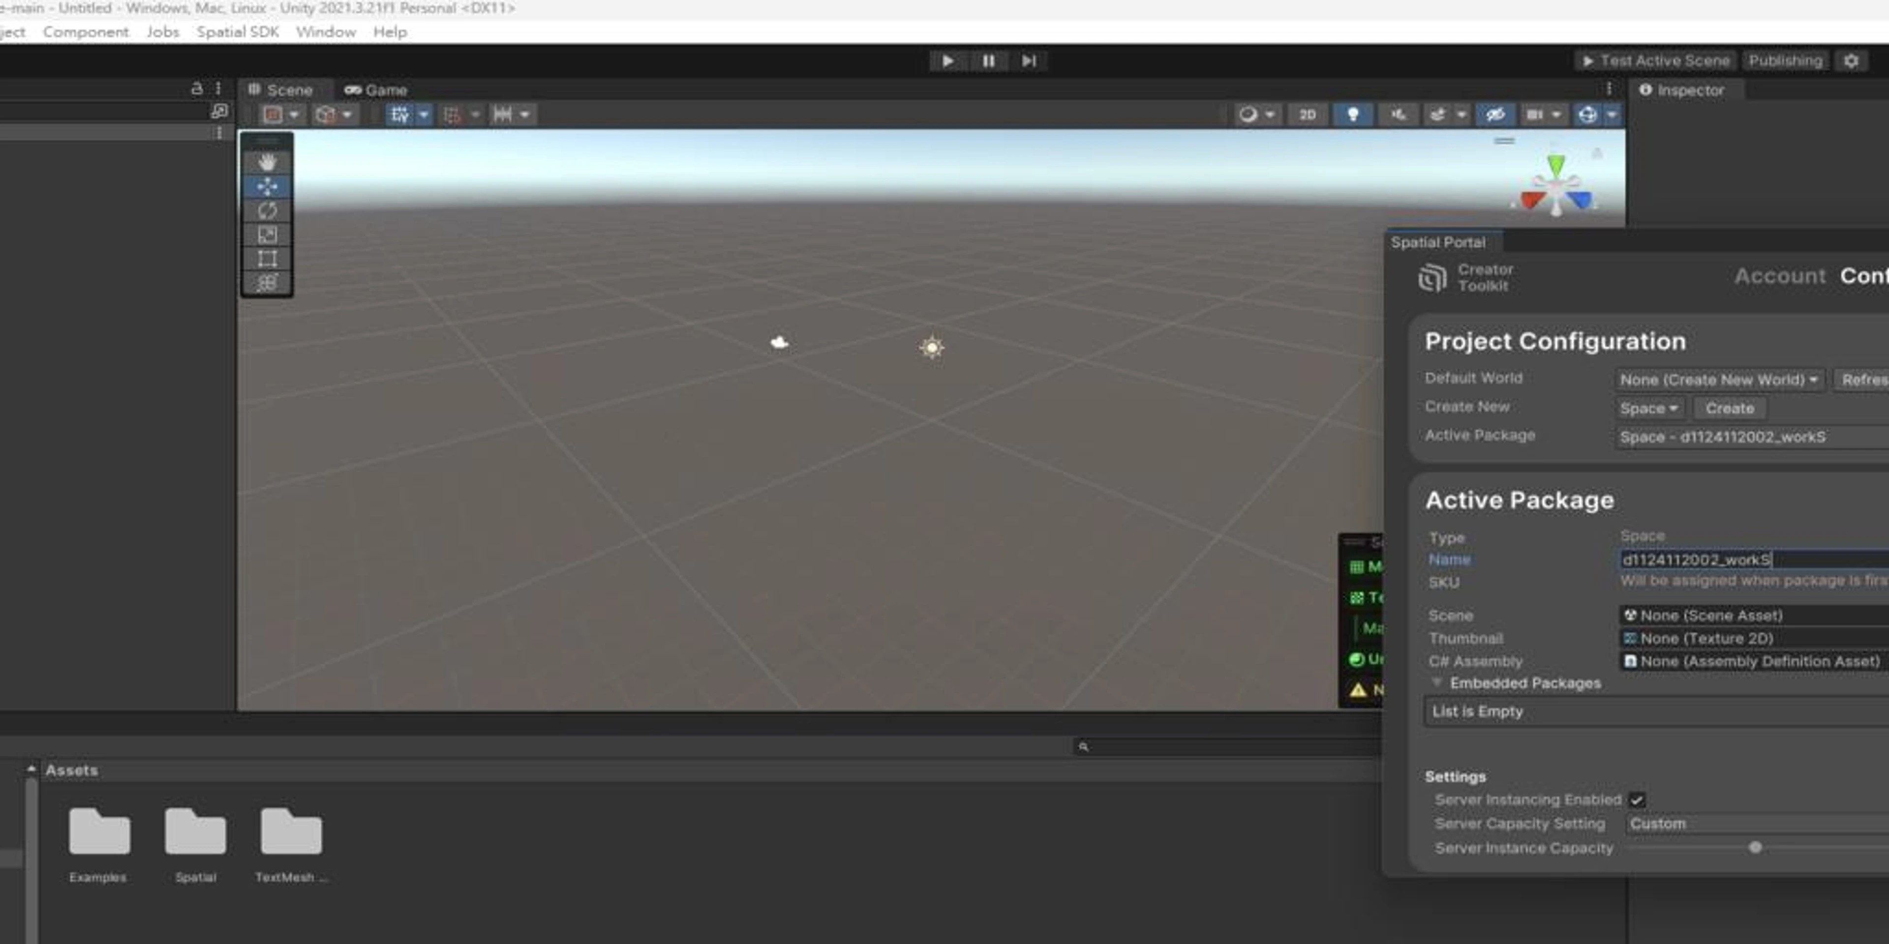Toggle scene lighting bulb

tap(1353, 115)
